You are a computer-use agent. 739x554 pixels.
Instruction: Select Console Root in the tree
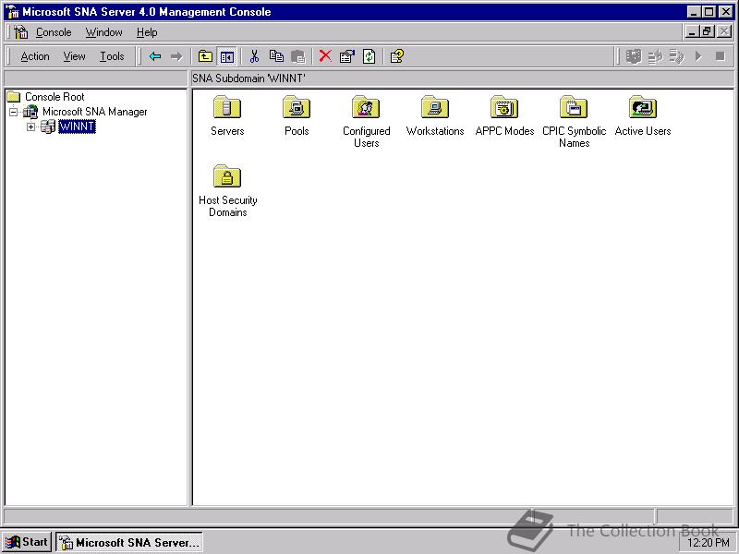pyautogui.click(x=55, y=97)
